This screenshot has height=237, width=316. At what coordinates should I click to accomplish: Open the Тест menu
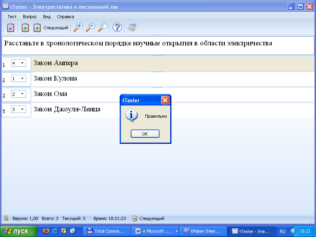(x=12, y=17)
